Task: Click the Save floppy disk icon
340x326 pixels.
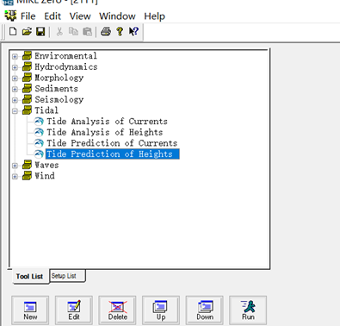Action: pos(40,31)
